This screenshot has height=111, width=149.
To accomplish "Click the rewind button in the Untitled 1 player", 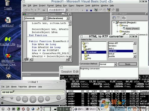I will (x=25, y=99).
